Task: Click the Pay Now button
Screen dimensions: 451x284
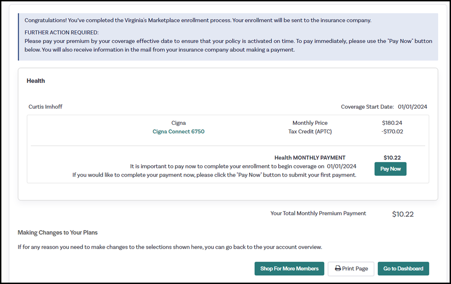Action: pyautogui.click(x=390, y=169)
